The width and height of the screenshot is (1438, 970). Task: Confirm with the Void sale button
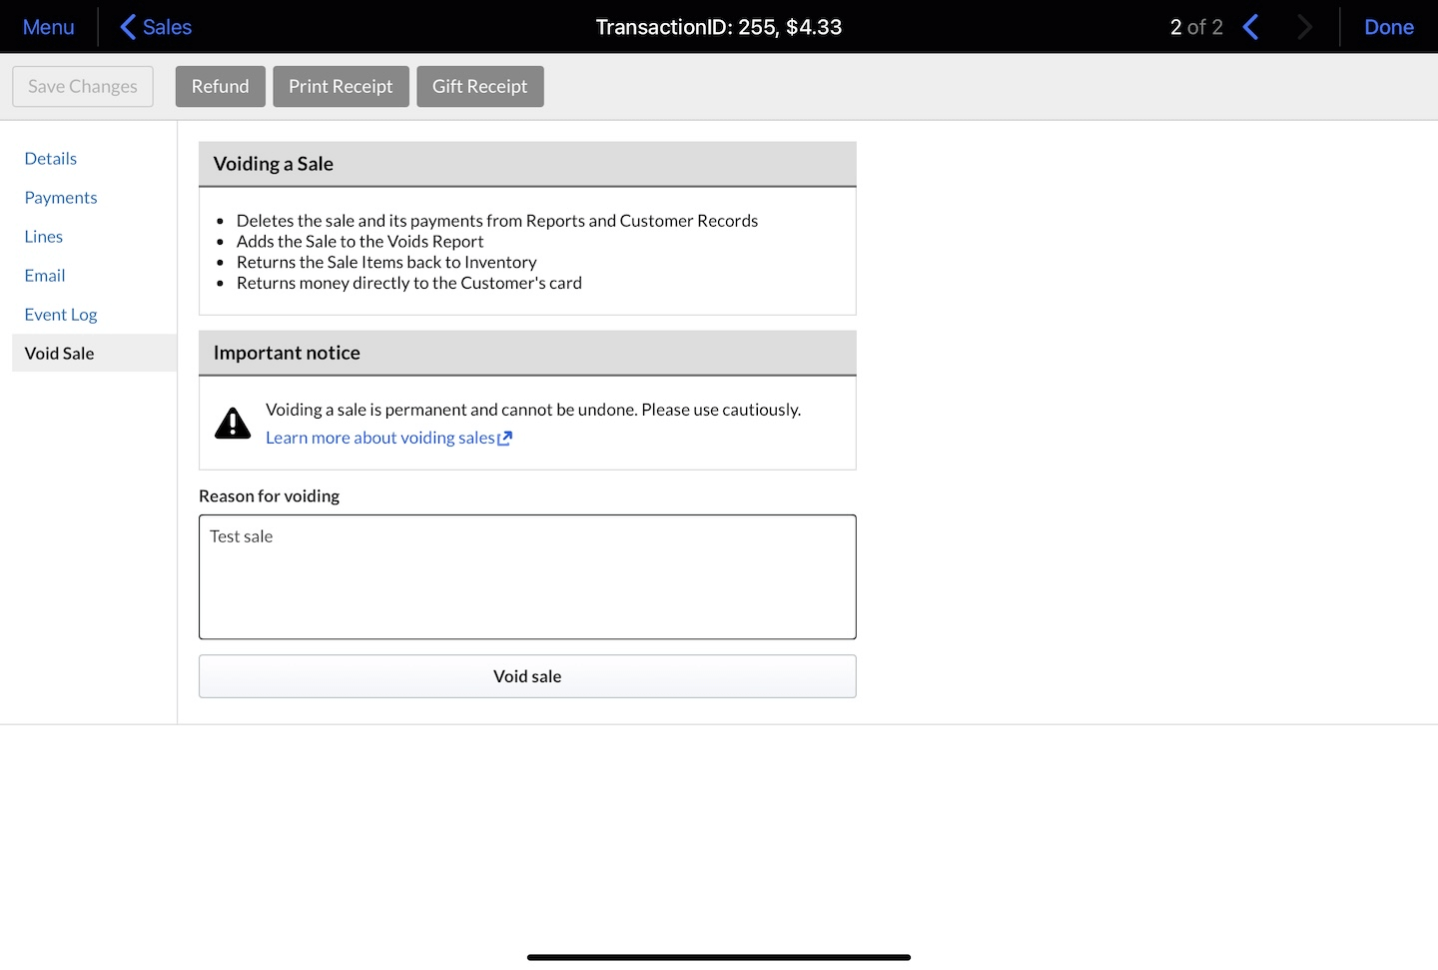pos(527,676)
